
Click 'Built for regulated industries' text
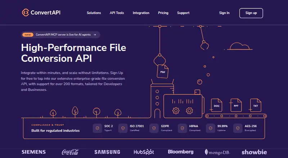coord(55,130)
